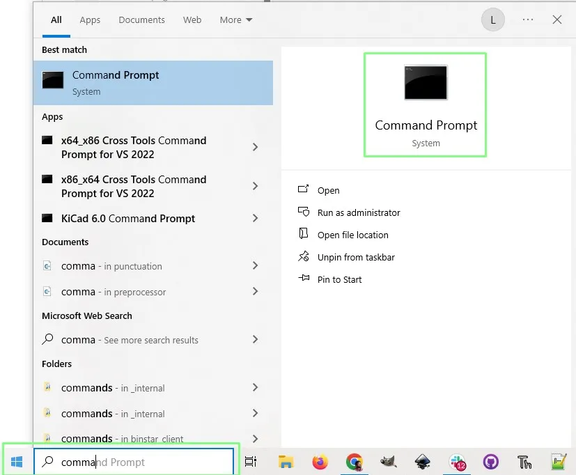576x475 pixels.
Task: Open the three-dot options menu
Action: [x=528, y=20]
